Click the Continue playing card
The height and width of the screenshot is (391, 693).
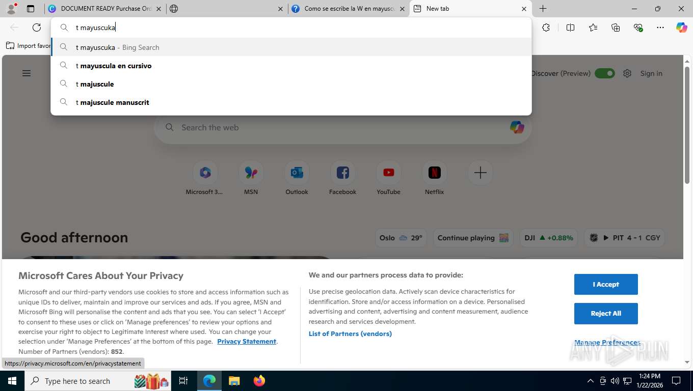point(473,238)
